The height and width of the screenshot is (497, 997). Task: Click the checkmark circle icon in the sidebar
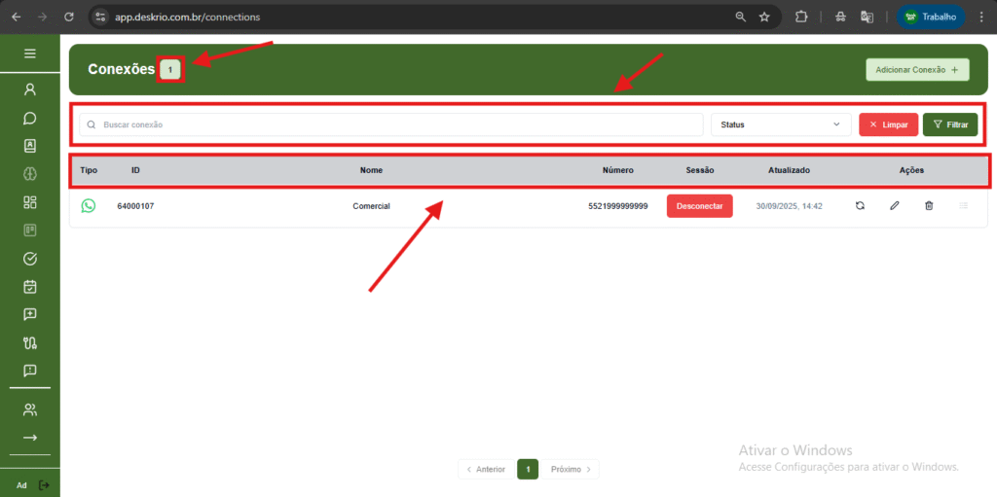(30, 259)
